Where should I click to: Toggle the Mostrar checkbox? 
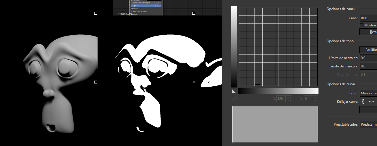(x=361, y=25)
